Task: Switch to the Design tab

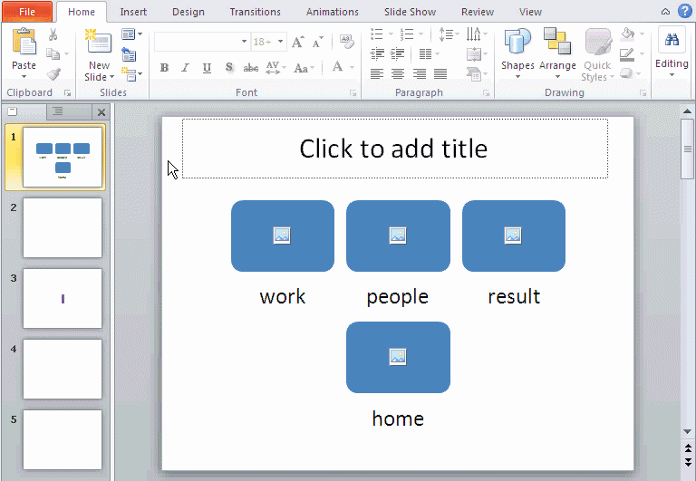Action: [188, 12]
